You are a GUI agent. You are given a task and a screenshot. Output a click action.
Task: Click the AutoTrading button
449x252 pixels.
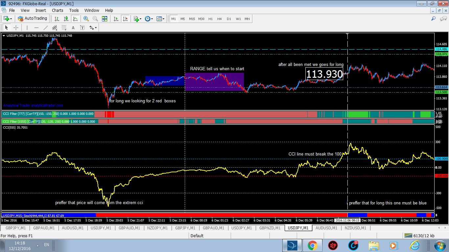point(33,19)
